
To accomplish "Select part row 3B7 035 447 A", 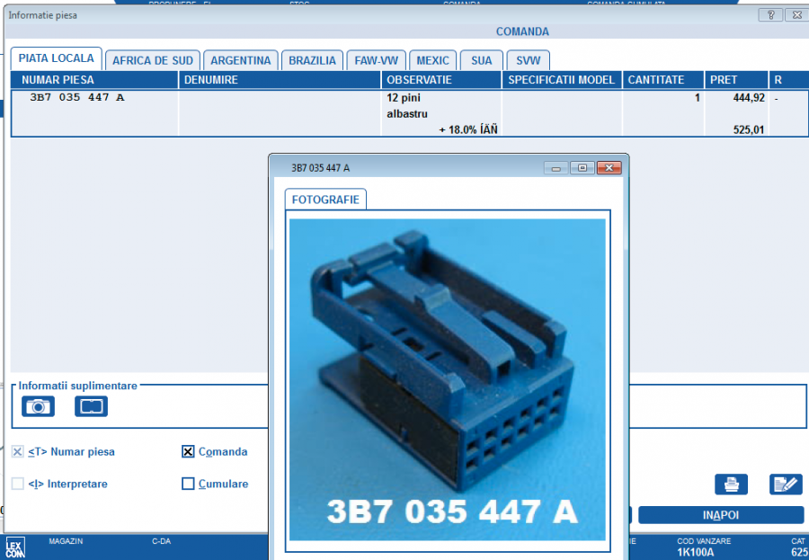I will click(77, 97).
